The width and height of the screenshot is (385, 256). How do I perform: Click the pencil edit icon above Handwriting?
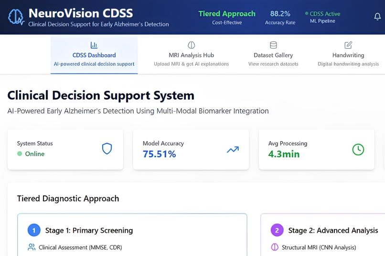(x=348, y=45)
